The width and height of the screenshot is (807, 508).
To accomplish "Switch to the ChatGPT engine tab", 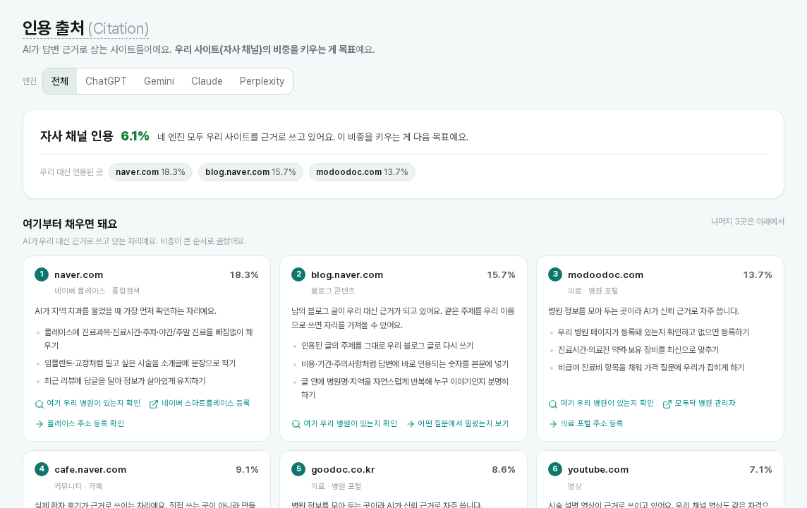I will (106, 81).
